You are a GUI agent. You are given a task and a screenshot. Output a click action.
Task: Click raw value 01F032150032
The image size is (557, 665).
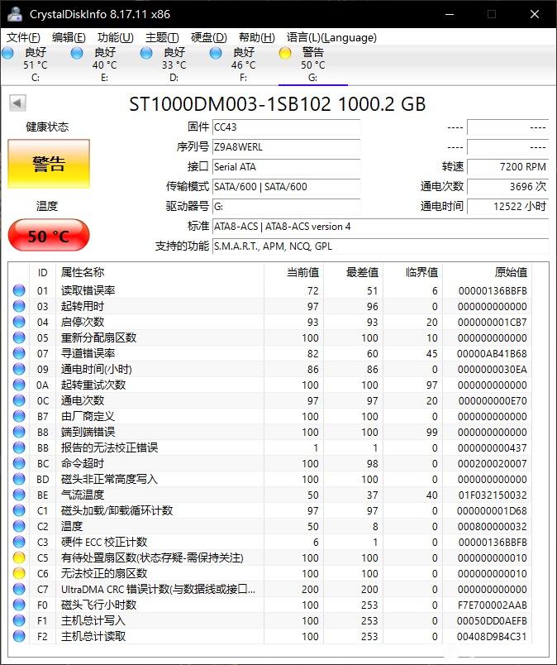pos(493,495)
